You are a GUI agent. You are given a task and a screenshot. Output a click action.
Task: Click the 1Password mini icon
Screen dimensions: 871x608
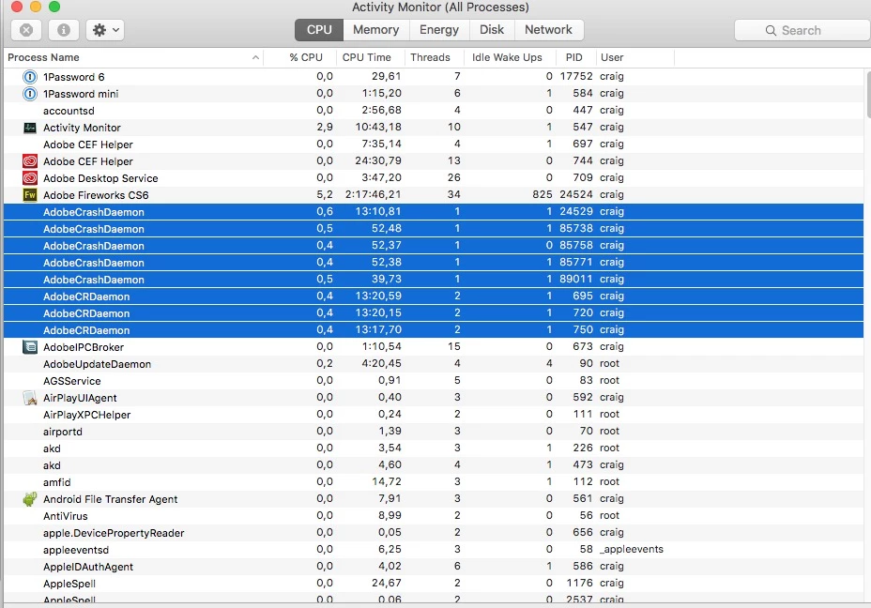pyautogui.click(x=30, y=94)
